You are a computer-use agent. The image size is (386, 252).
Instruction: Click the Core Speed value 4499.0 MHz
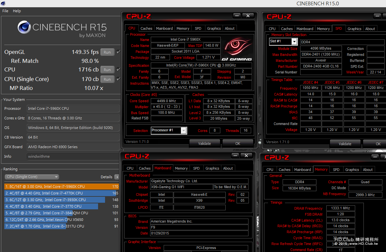[x=167, y=101]
